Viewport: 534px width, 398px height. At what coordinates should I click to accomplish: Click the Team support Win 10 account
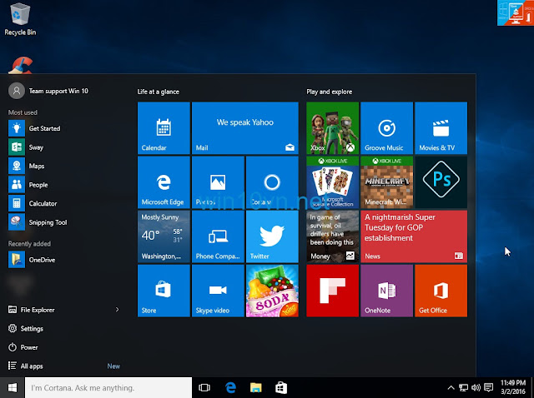pos(48,91)
